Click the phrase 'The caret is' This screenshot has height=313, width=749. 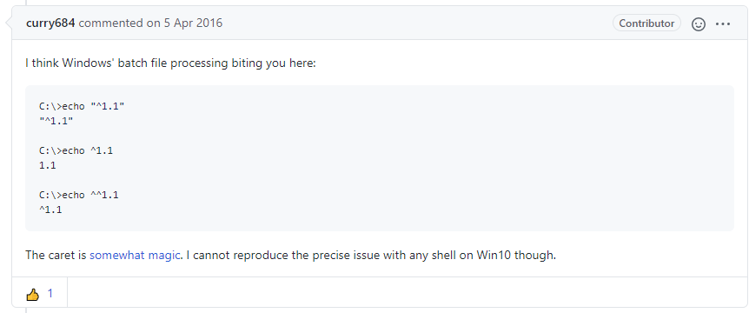coord(56,255)
